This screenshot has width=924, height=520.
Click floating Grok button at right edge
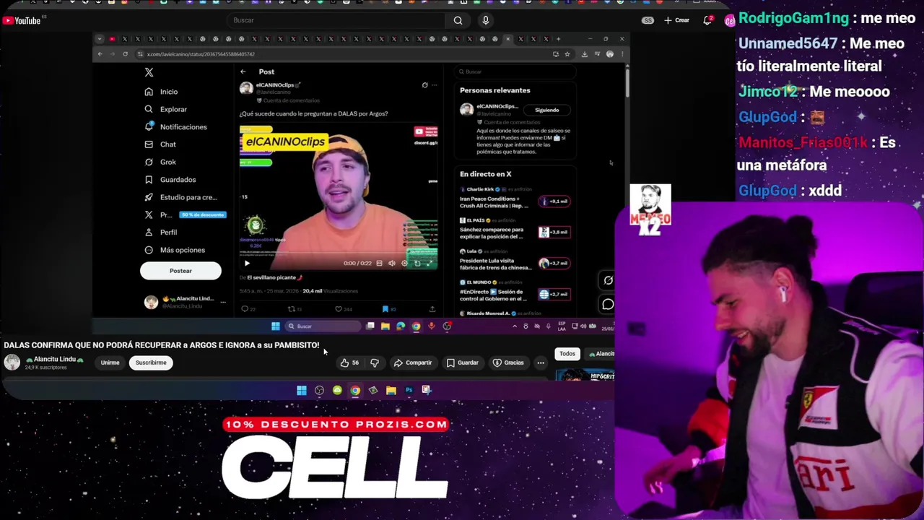608,280
